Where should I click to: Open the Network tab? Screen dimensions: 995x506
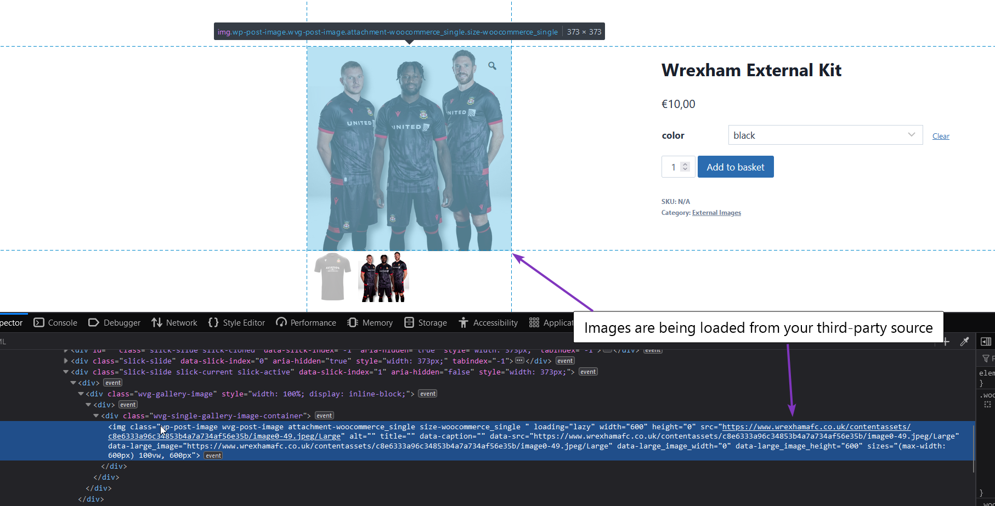tap(174, 323)
